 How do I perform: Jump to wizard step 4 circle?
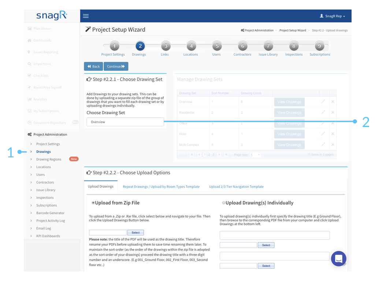point(191,46)
